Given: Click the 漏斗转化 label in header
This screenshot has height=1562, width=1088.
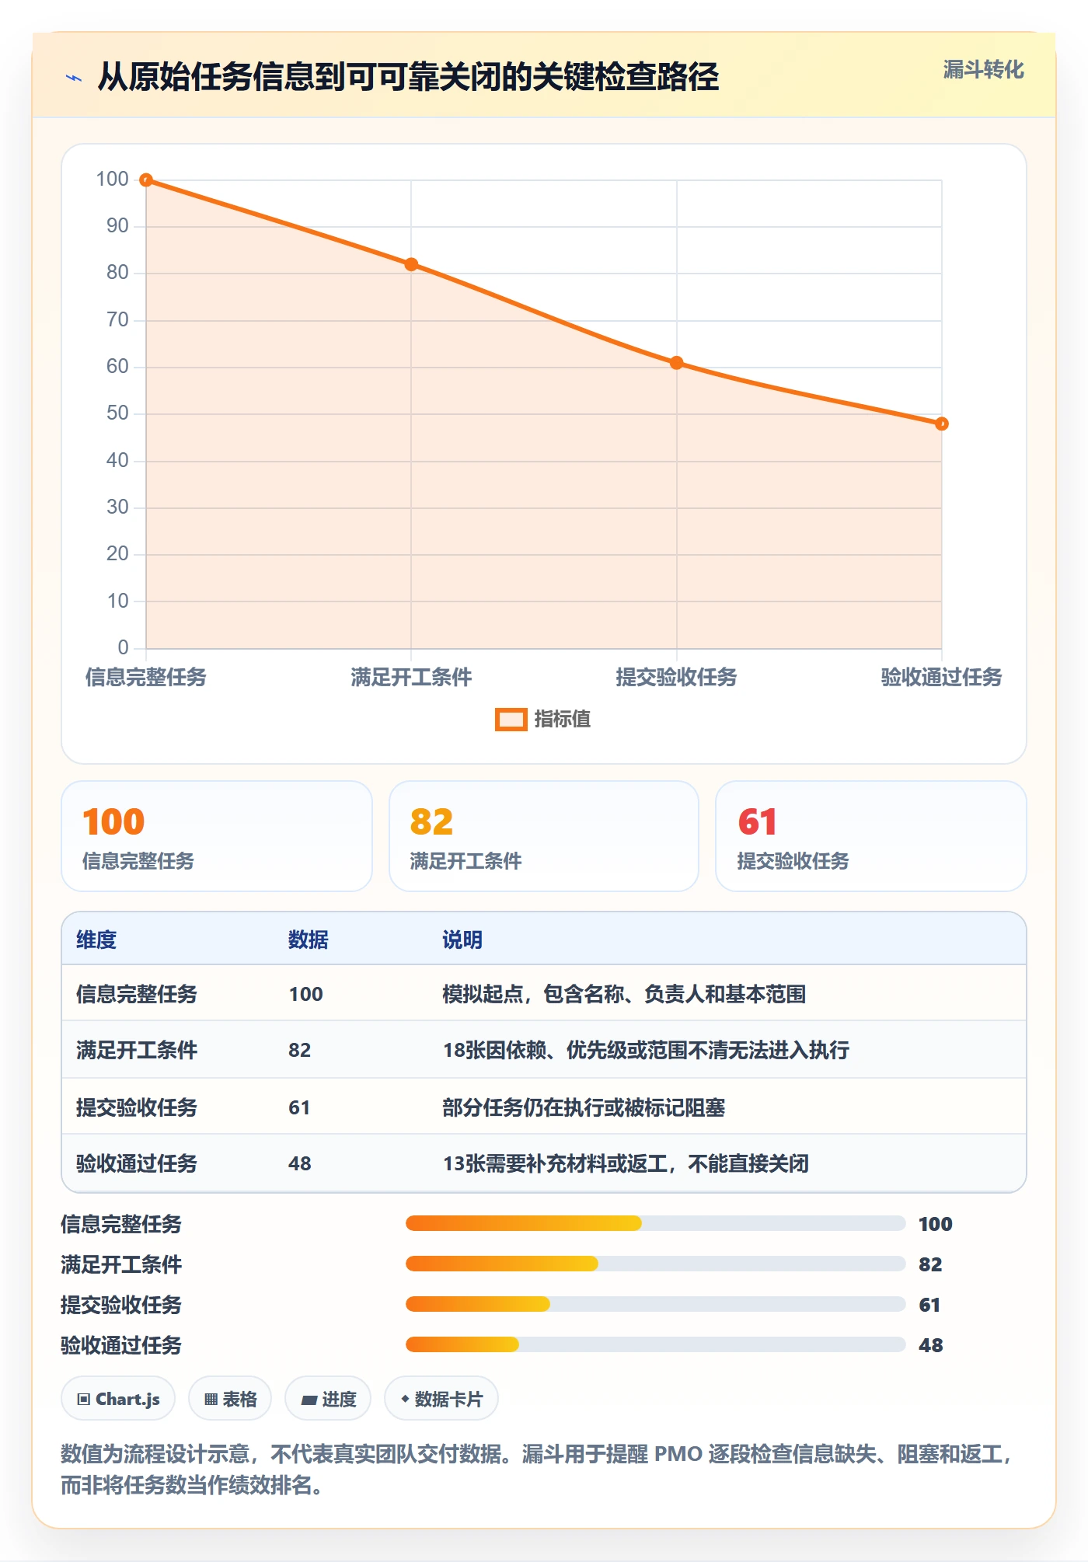Looking at the screenshot, I should pos(983,70).
